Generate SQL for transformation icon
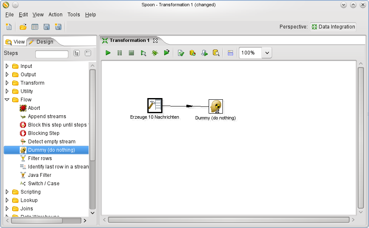The height and width of the screenshot is (228, 369). pyautogui.click(x=204, y=53)
